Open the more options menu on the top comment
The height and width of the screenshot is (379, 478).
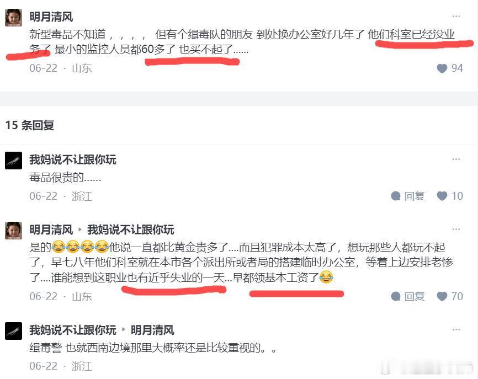pyautogui.click(x=456, y=16)
